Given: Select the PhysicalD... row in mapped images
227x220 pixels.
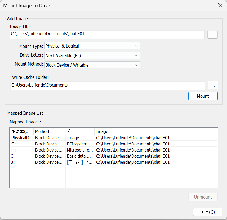Looking at the screenshot, I should point(22,138).
